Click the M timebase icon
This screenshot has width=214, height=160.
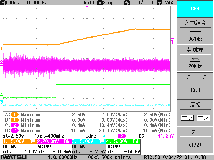coord(3,3)
